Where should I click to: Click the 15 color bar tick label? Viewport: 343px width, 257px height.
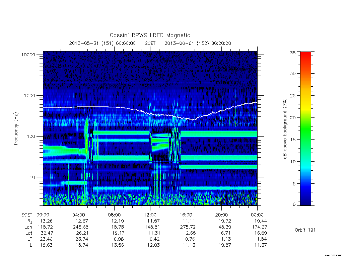(293, 140)
